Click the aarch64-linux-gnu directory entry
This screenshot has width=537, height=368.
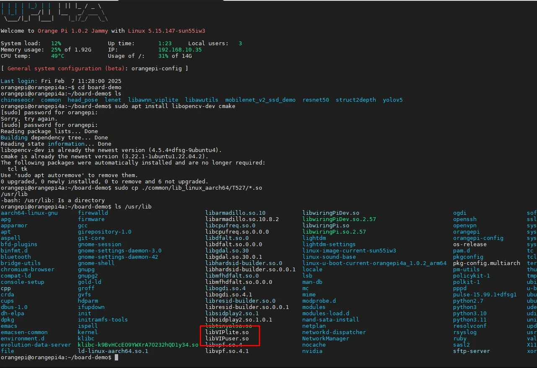[29, 213]
